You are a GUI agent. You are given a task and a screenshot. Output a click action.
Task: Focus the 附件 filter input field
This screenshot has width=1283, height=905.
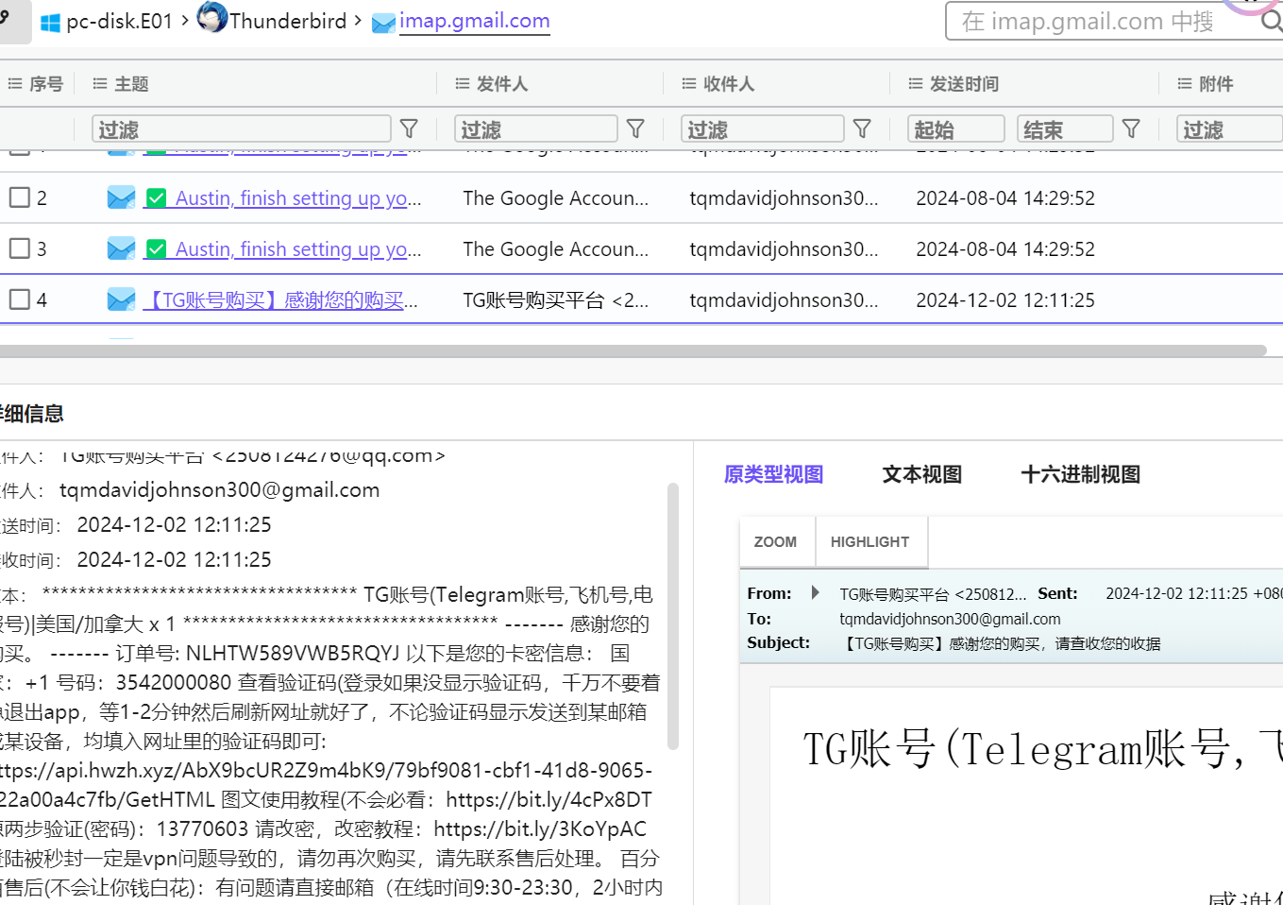pos(1229,128)
